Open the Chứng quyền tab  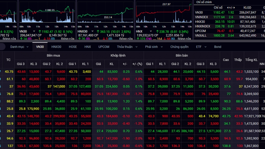coord(179,47)
